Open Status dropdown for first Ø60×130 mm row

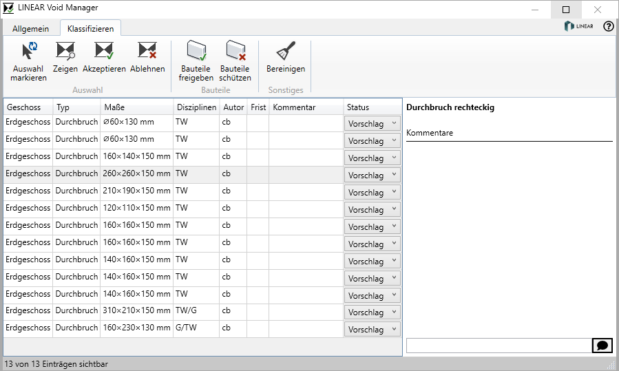[373, 123]
